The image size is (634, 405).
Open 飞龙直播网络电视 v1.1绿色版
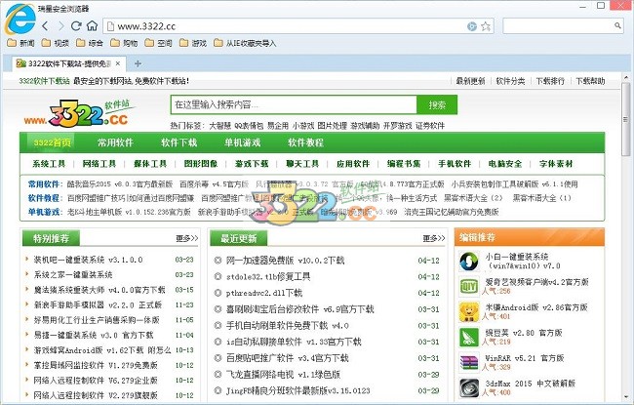pyautogui.click(x=283, y=374)
